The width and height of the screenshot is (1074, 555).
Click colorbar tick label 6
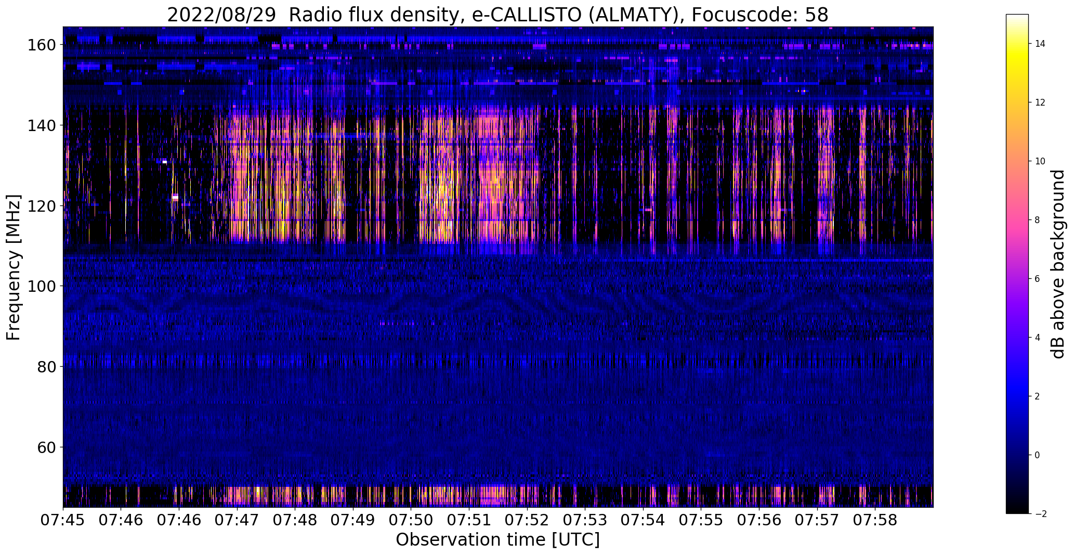[1037, 279]
